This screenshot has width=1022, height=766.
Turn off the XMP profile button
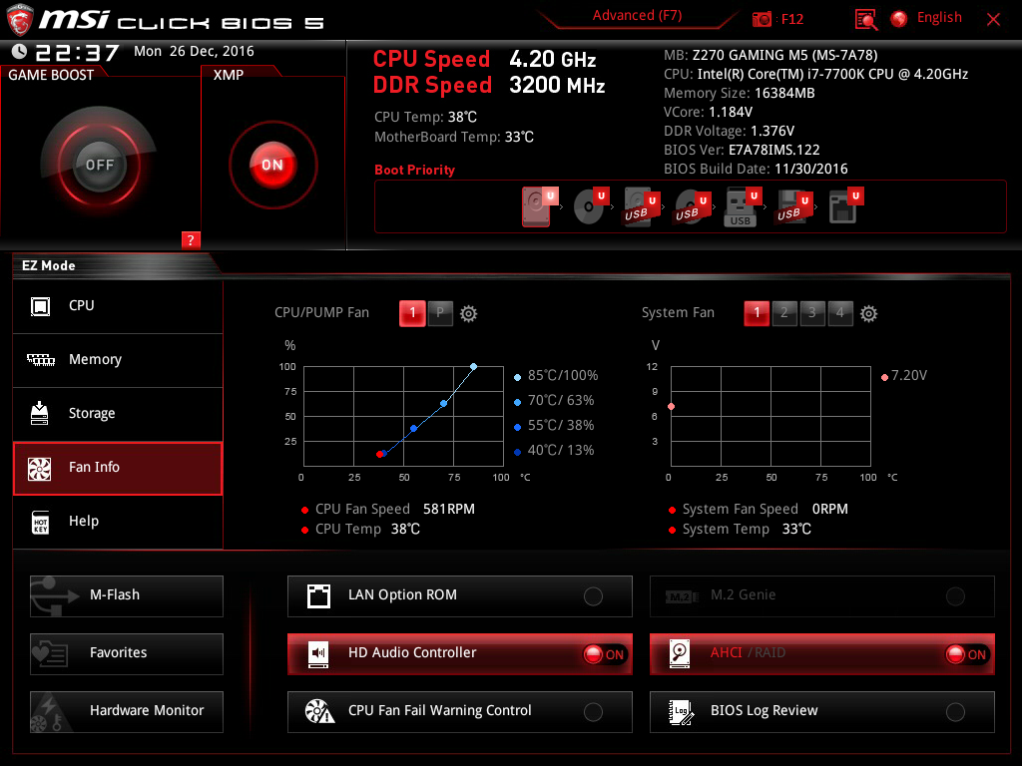click(272, 165)
